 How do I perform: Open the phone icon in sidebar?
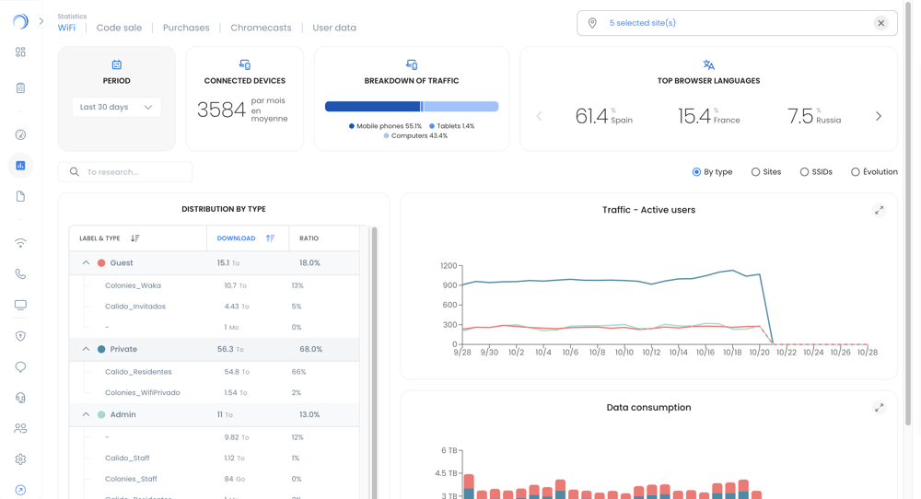pyautogui.click(x=20, y=274)
